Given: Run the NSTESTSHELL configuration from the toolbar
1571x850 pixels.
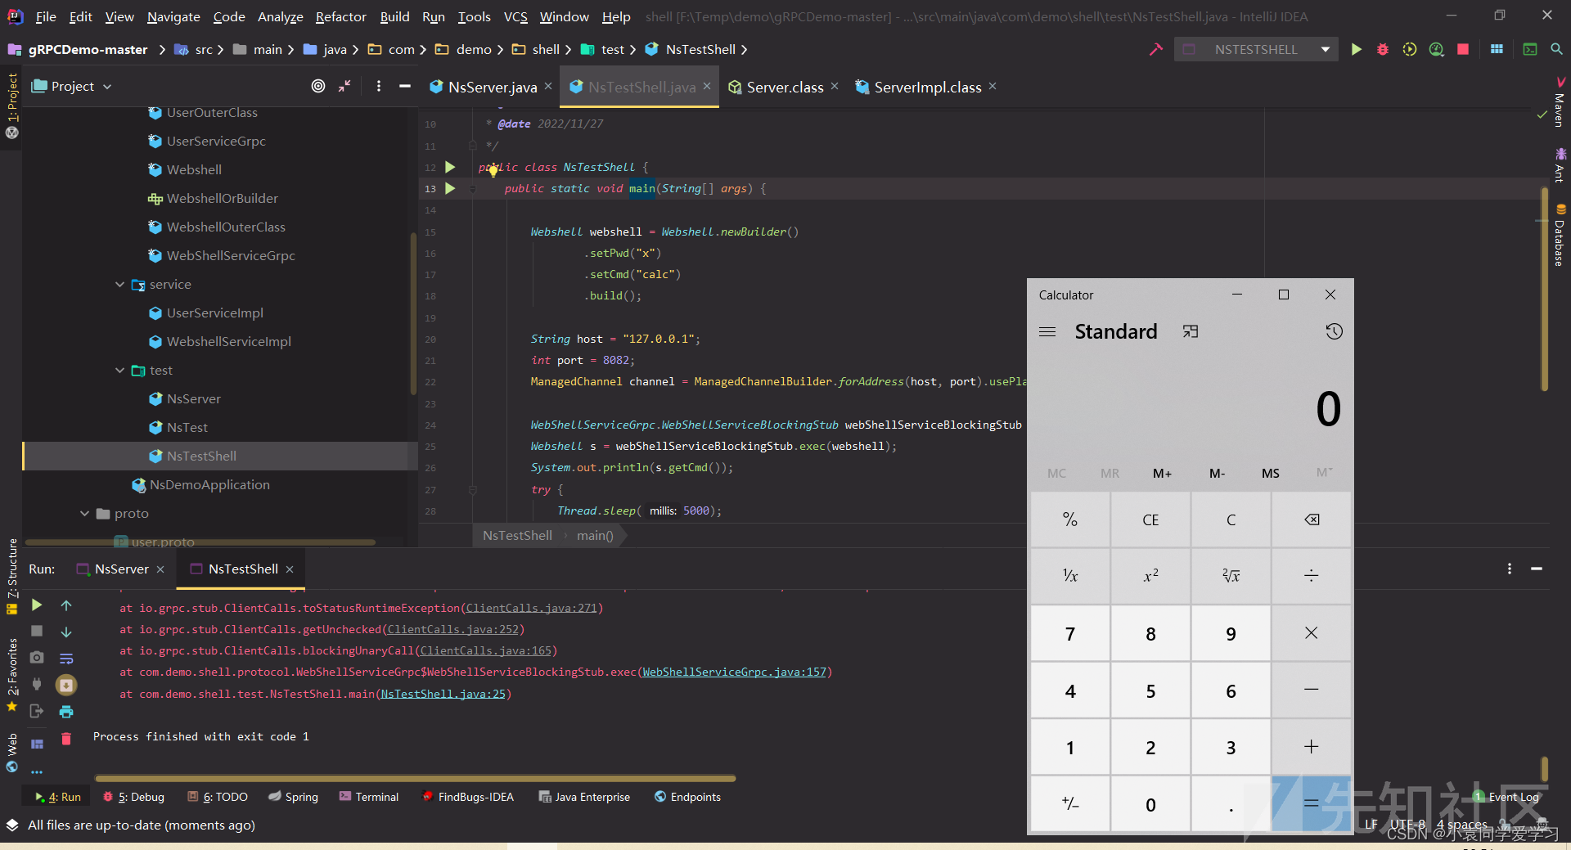Looking at the screenshot, I should pos(1356,49).
